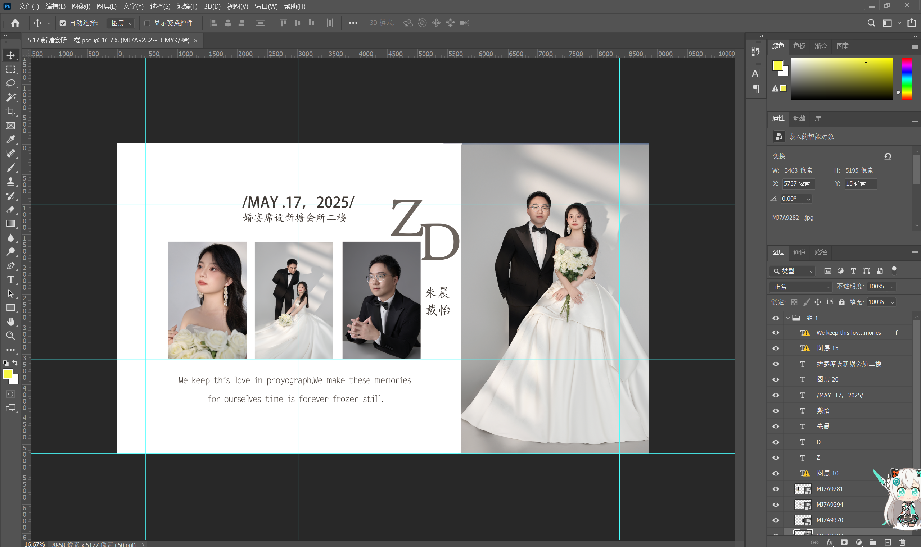
Task: Collapse the 组 1 layer group
Action: pos(787,318)
